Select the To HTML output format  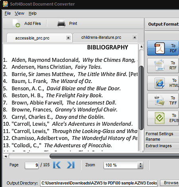[163, 83]
